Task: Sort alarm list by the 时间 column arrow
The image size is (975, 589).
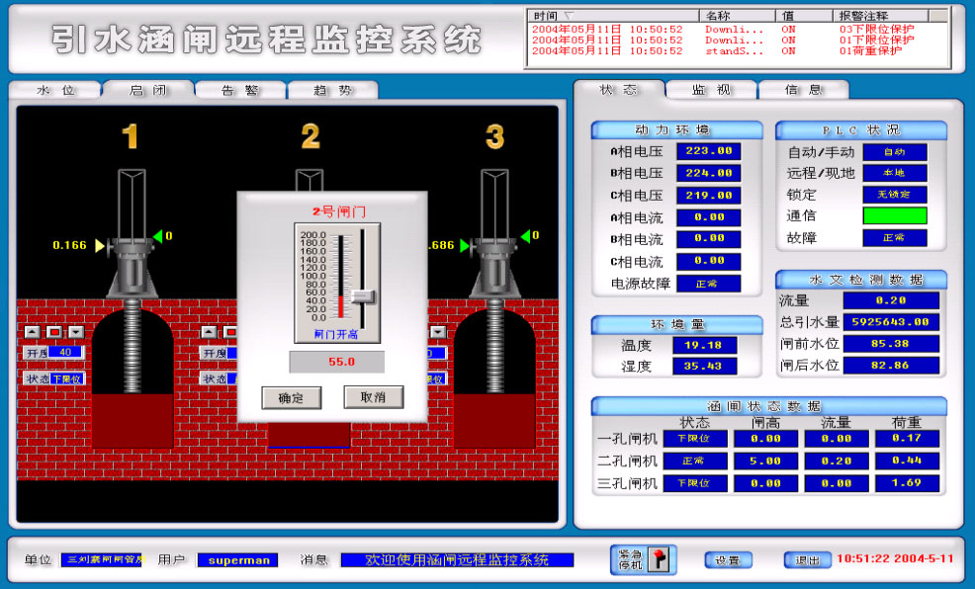Action: (569, 16)
